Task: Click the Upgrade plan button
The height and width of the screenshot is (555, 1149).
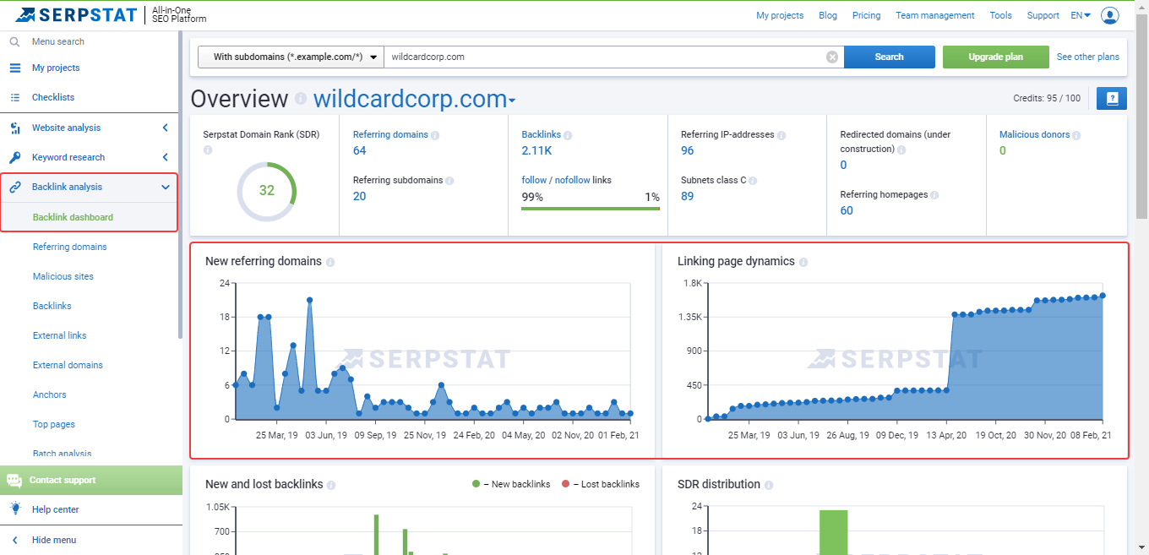Action: (x=995, y=57)
